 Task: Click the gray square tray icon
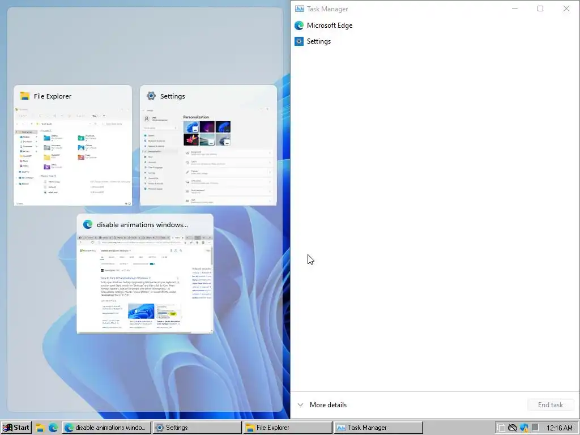pos(535,428)
